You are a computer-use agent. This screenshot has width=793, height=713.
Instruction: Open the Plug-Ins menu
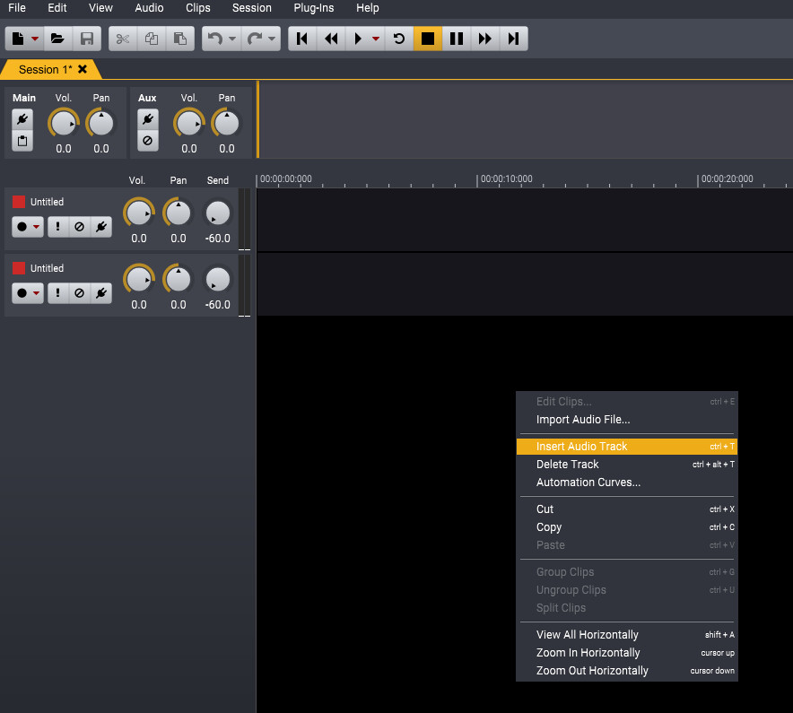(313, 8)
